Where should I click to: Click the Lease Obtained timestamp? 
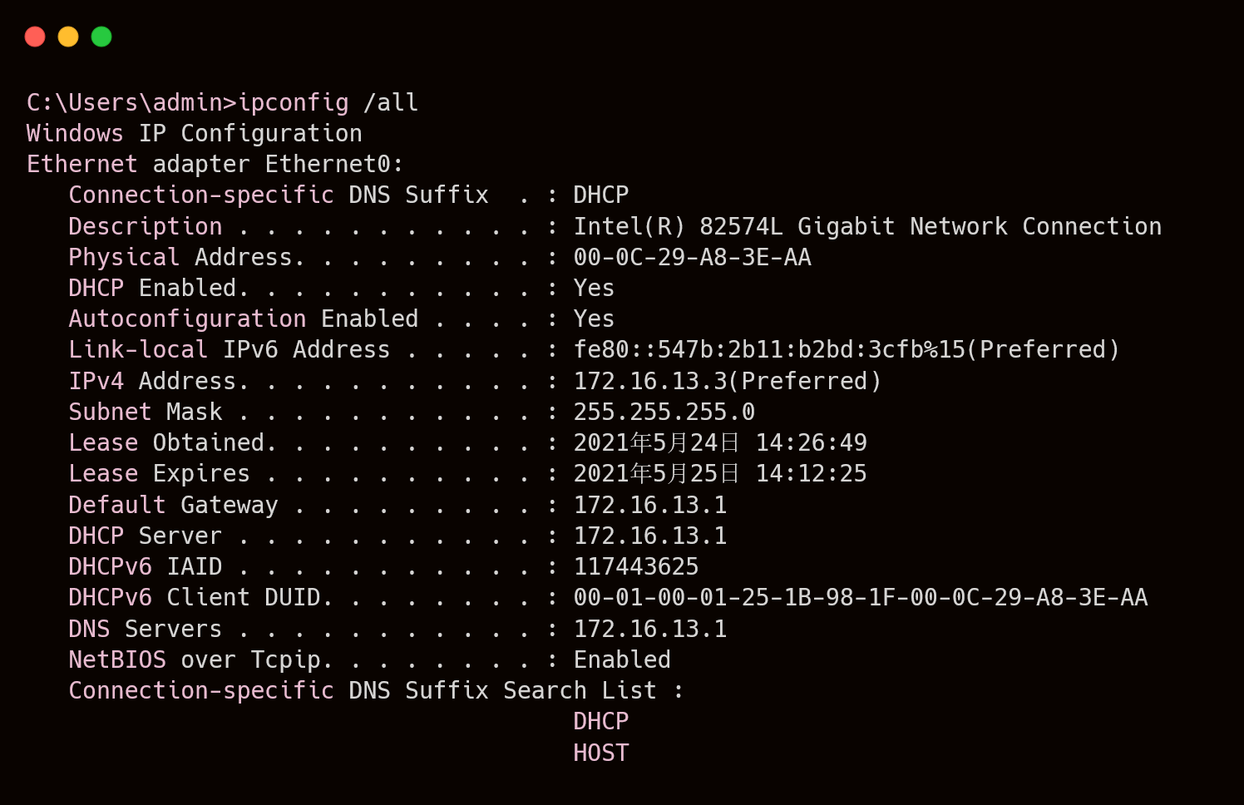[x=720, y=442]
